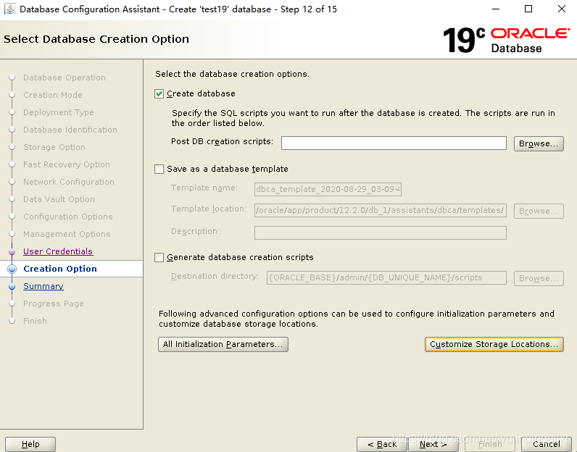Go Back to previous step
Screen dimensions: 577x452
point(382,444)
